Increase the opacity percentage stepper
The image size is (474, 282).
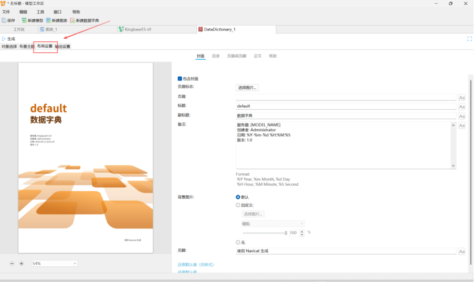(x=302, y=231)
